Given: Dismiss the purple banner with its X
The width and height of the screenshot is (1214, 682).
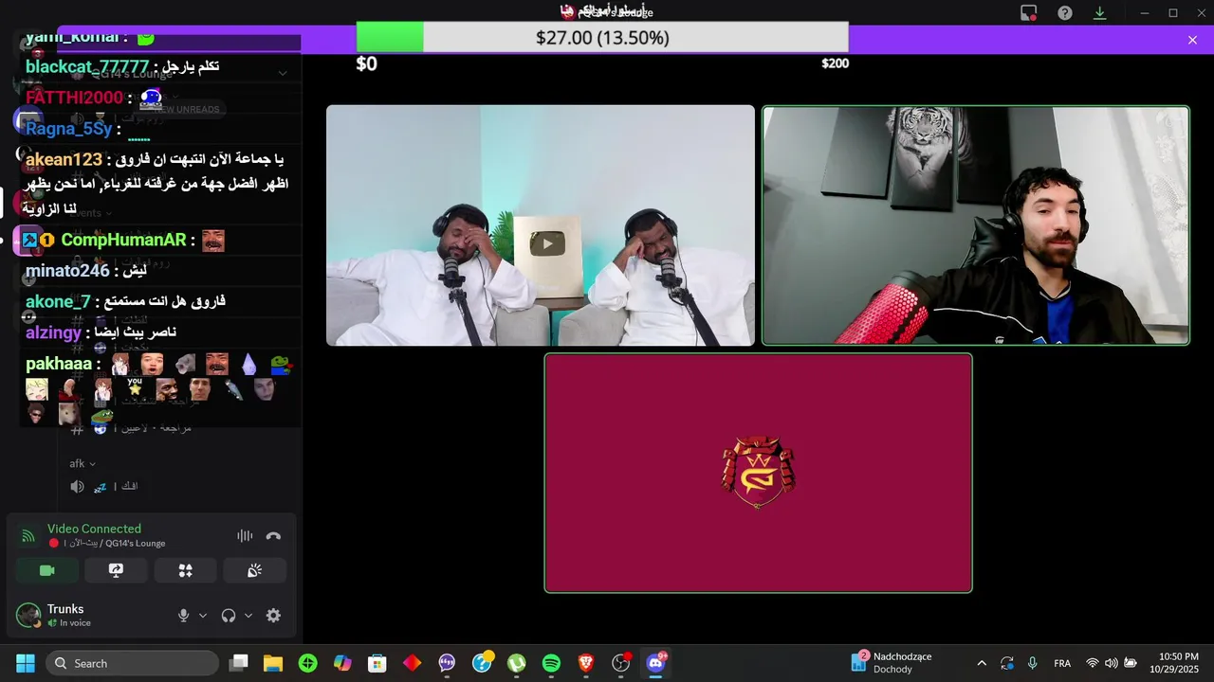Looking at the screenshot, I should (1192, 40).
